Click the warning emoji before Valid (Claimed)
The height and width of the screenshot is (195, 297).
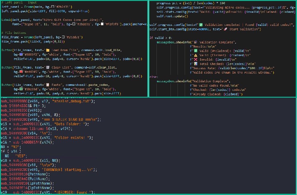pos(196,55)
